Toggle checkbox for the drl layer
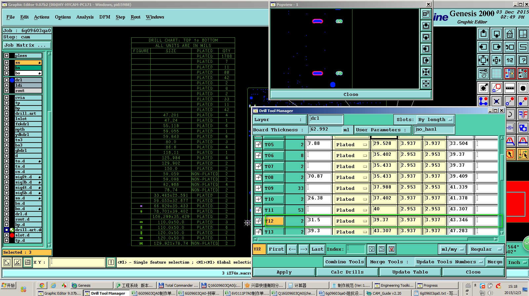This screenshot has height=296, width=529. pos(7,80)
